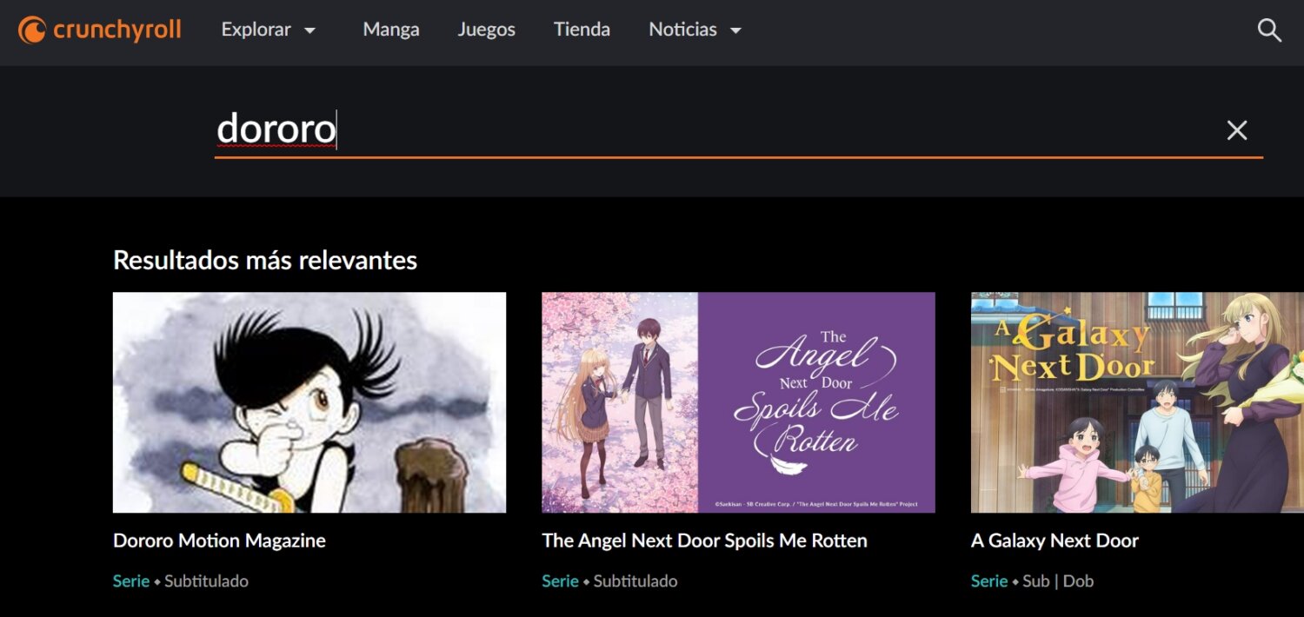Viewport: 1304px width, 617px height.
Task: Open A Galaxy Next Door thumbnail
Action: 1137,402
